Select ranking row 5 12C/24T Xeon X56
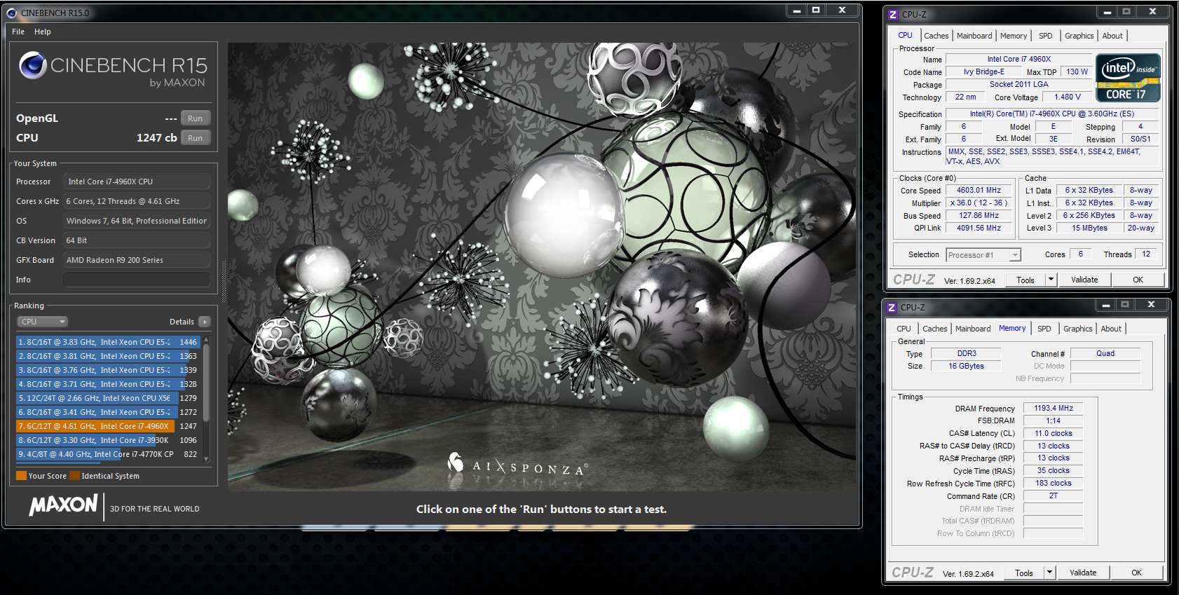This screenshot has width=1179, height=595. coord(108,398)
